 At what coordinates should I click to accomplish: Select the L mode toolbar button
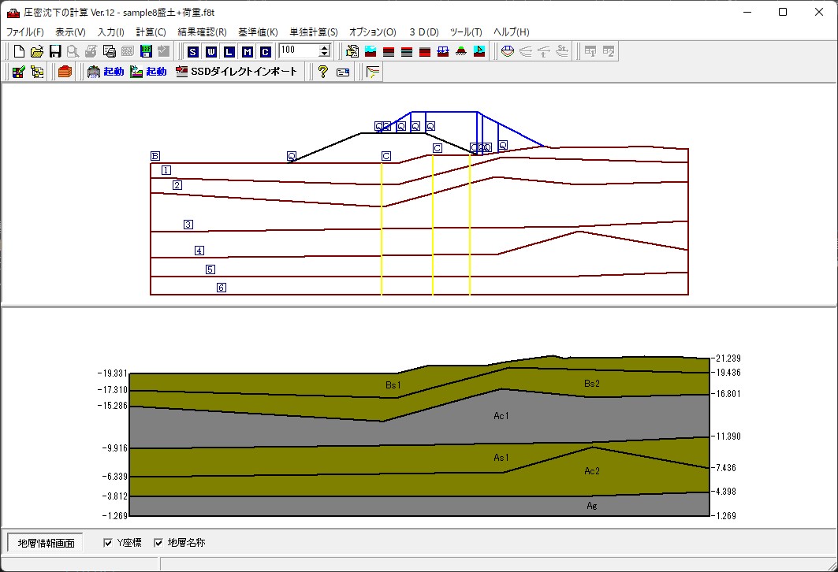click(229, 51)
